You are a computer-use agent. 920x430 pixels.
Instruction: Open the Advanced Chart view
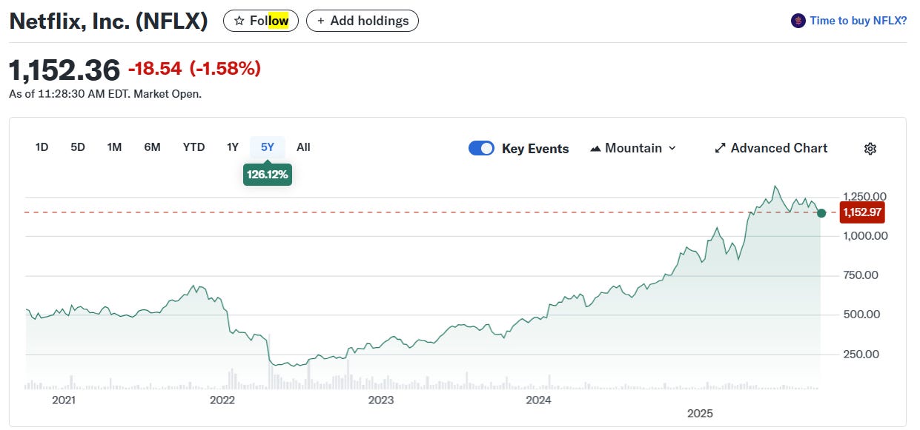click(x=771, y=148)
